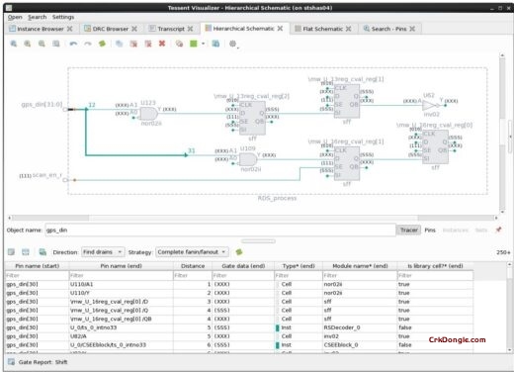Click the Distance filter field

click(x=193, y=275)
